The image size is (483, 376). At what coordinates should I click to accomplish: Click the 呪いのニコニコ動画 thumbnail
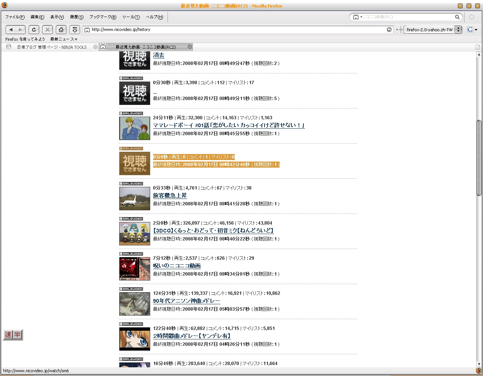(135, 269)
